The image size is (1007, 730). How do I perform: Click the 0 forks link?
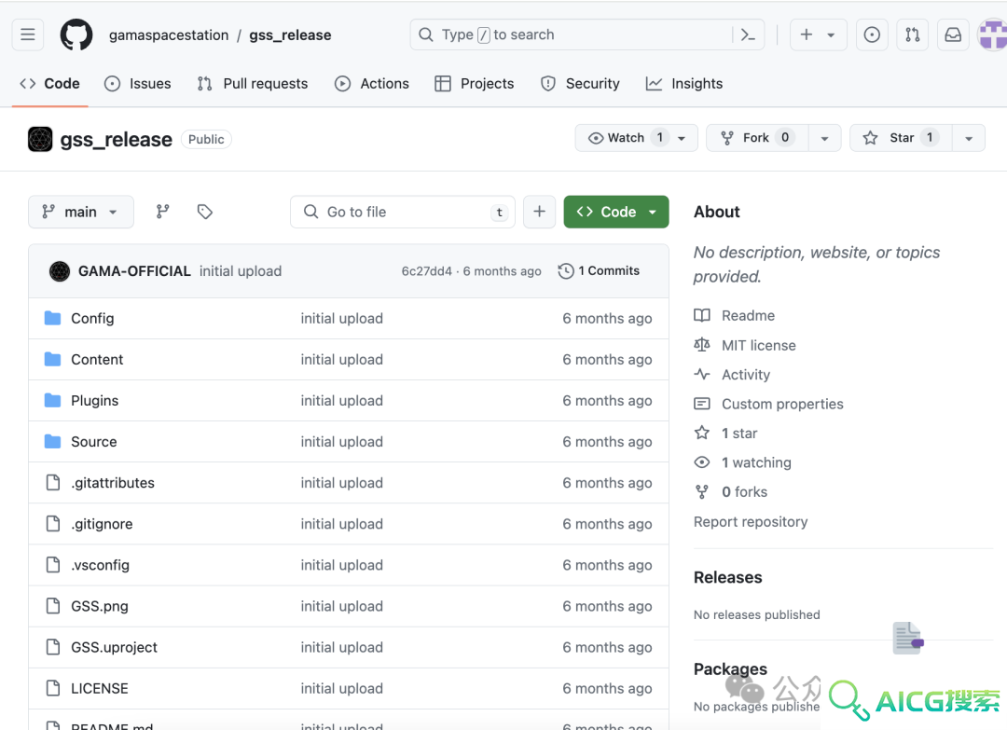744,492
